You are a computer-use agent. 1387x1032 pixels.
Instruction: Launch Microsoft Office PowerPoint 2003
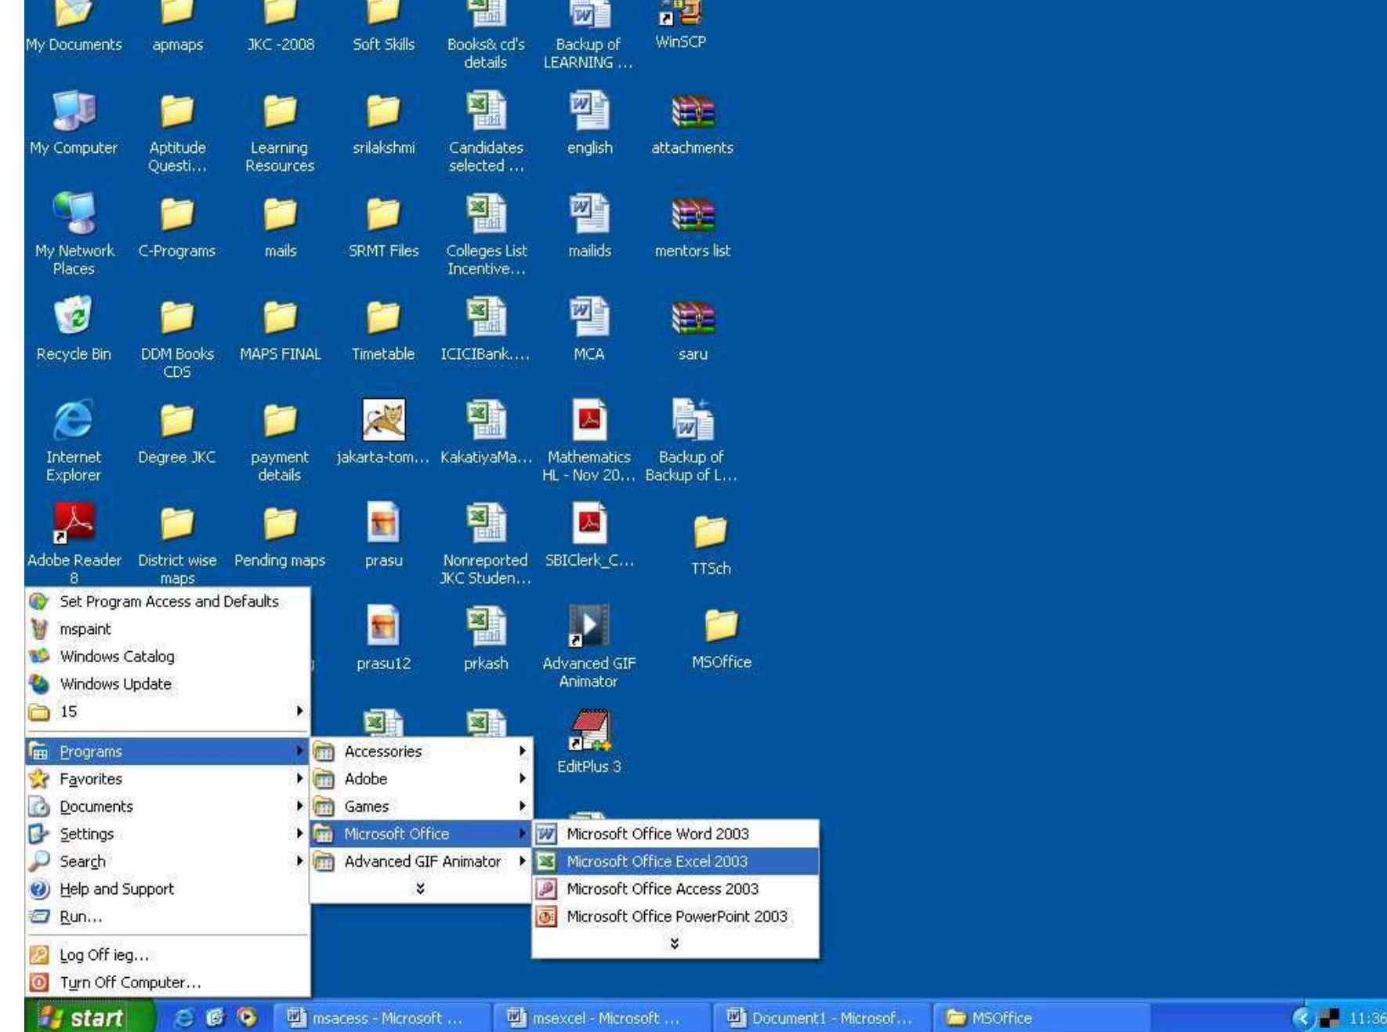pyautogui.click(x=675, y=916)
